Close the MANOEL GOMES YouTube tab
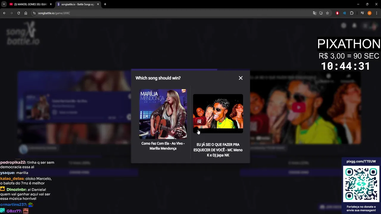Viewport: 381px width, 214px height. point(51,4)
